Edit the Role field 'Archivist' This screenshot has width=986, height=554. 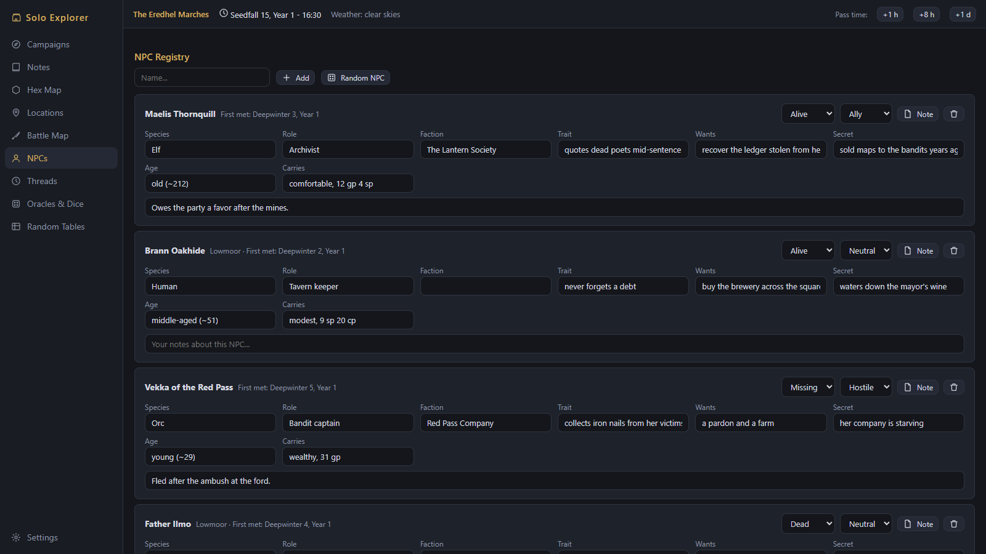348,150
